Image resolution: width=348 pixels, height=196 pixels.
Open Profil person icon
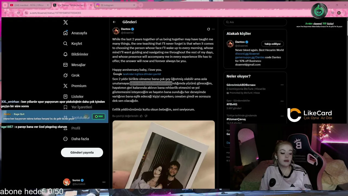65,128
